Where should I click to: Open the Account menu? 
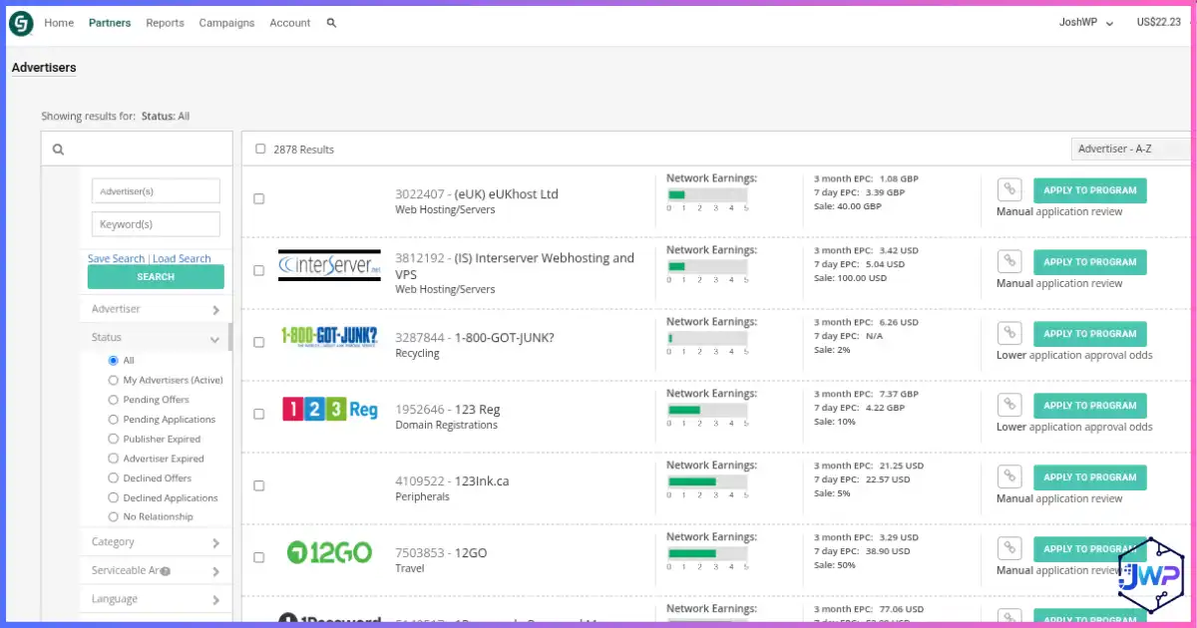click(290, 23)
